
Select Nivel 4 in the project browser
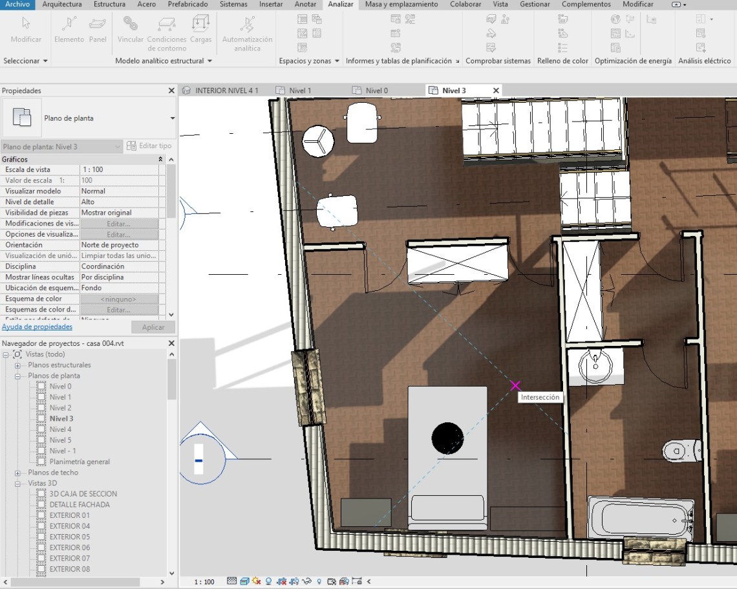61,429
